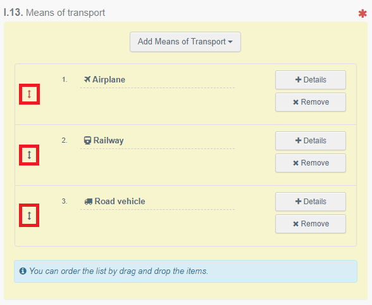This screenshot has width=372, height=305.
Task: Click the caret arrow on Add Means of Transport
Action: point(230,42)
